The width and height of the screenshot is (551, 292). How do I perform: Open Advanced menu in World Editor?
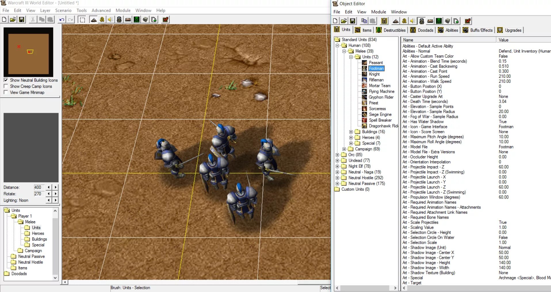pos(101,10)
